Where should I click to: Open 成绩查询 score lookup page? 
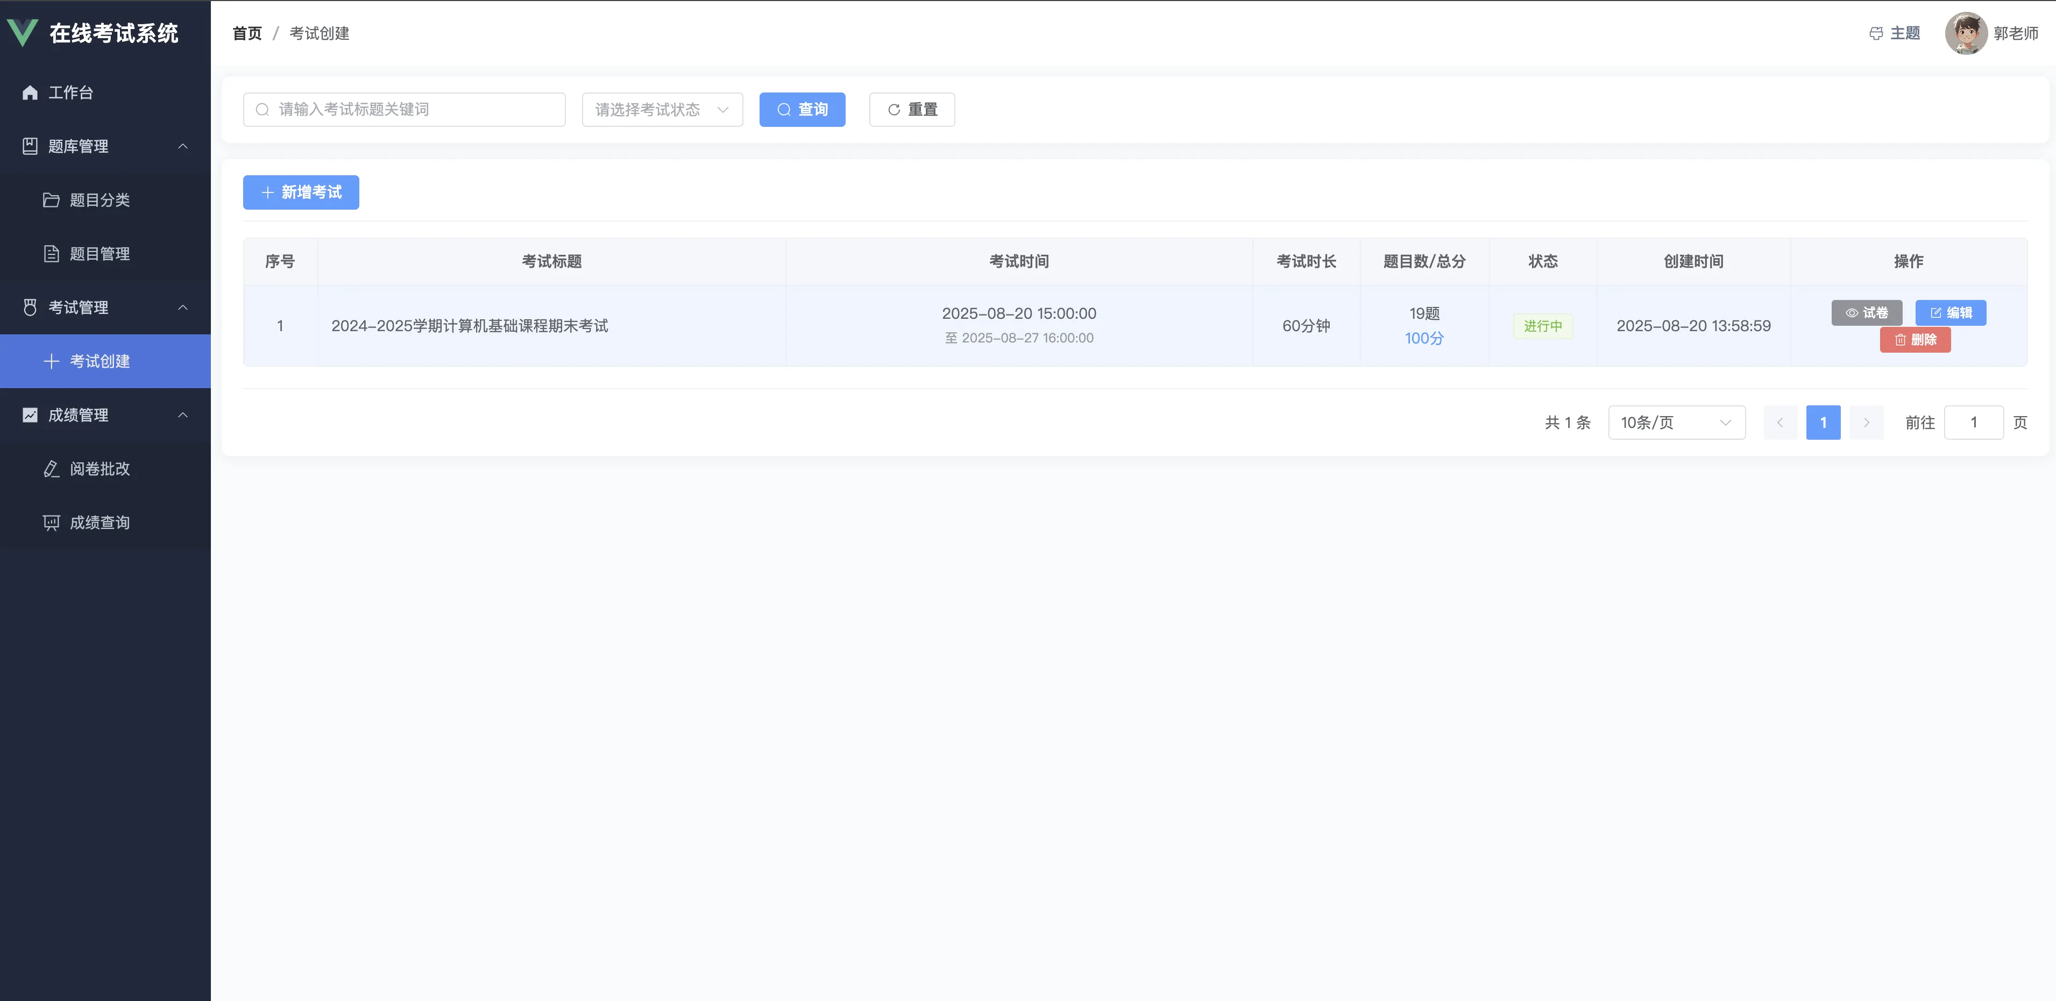[99, 523]
